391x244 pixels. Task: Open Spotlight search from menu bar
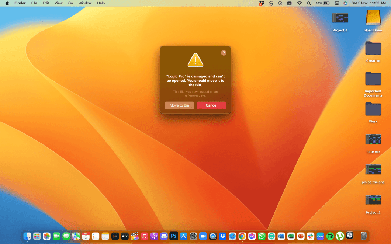(309, 3)
